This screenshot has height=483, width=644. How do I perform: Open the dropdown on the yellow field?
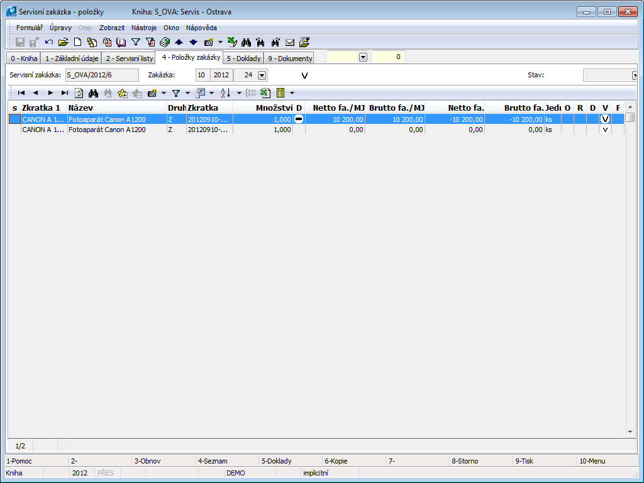click(362, 57)
